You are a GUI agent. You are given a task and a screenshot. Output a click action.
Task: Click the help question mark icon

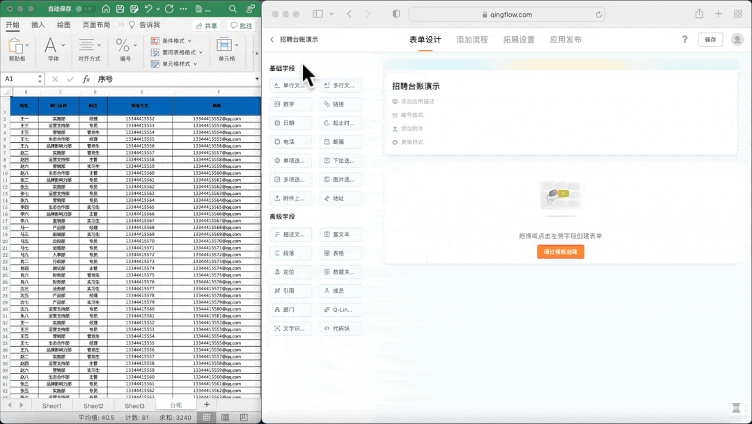pyautogui.click(x=685, y=39)
